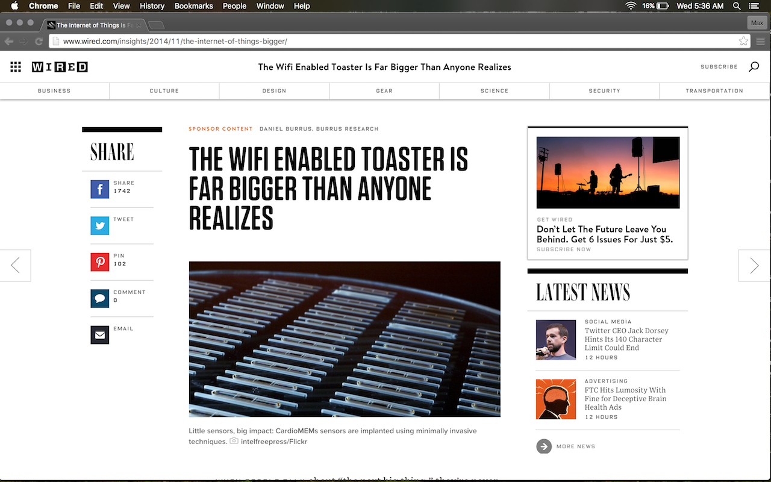Click the camera credit icon below the photo
Image resolution: width=771 pixels, height=482 pixels.
(234, 441)
